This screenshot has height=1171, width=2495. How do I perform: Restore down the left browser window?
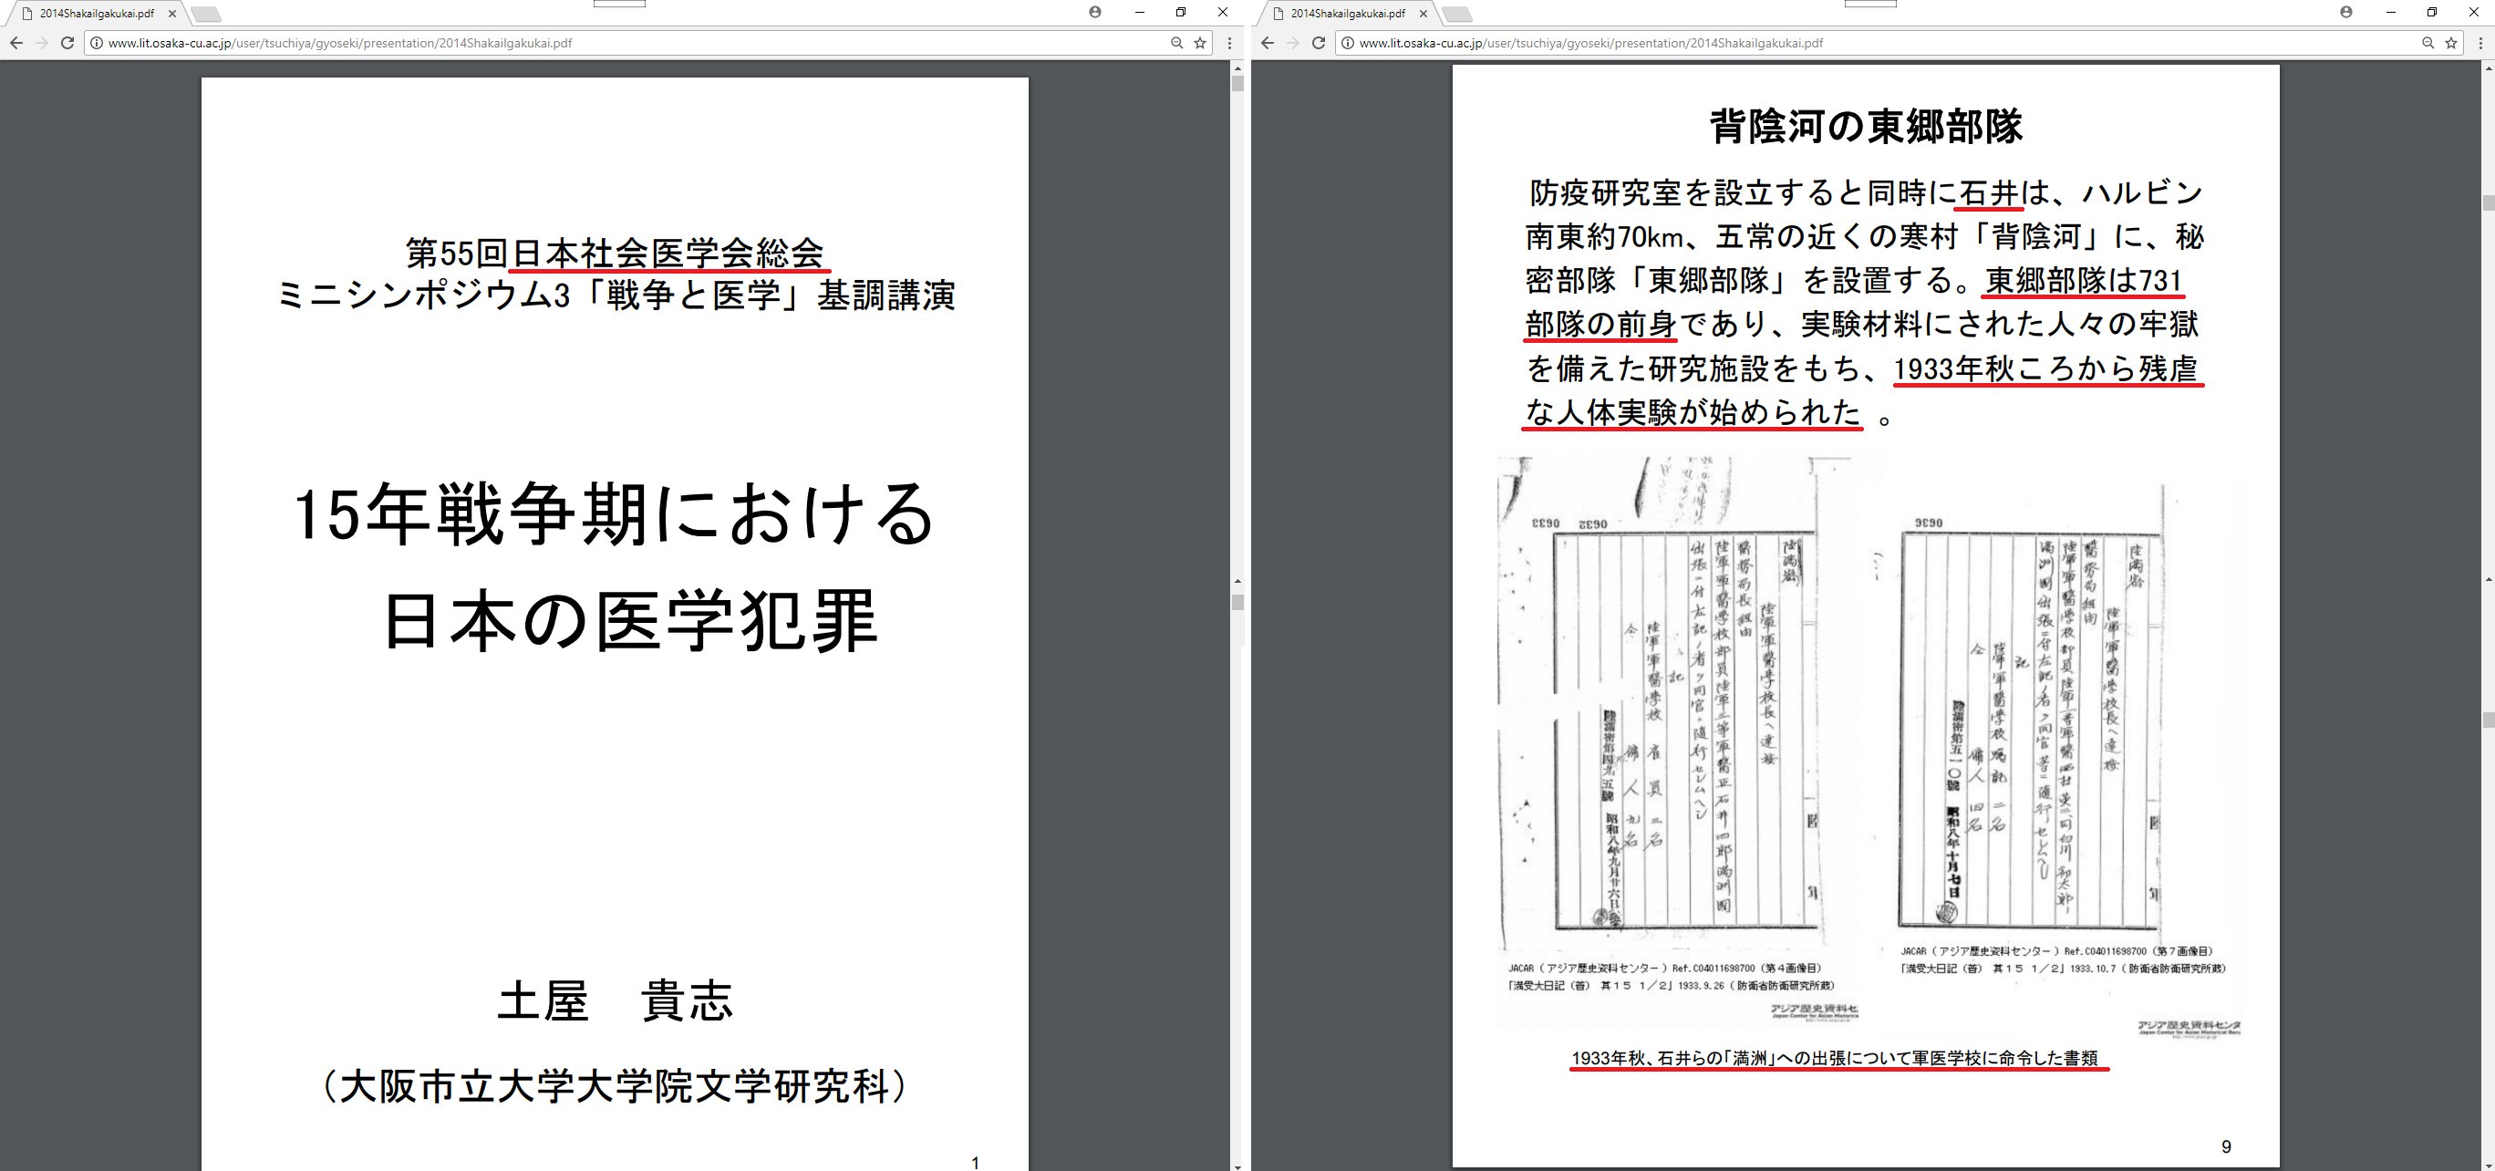[1181, 13]
